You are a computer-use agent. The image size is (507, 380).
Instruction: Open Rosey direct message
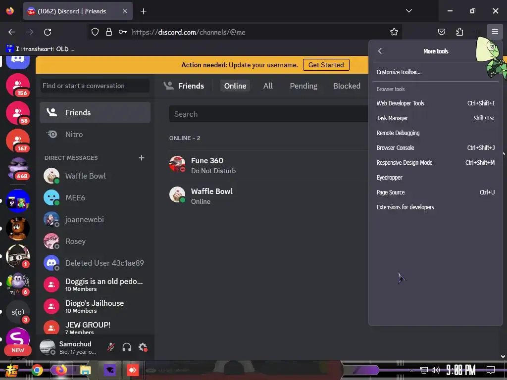(95, 241)
